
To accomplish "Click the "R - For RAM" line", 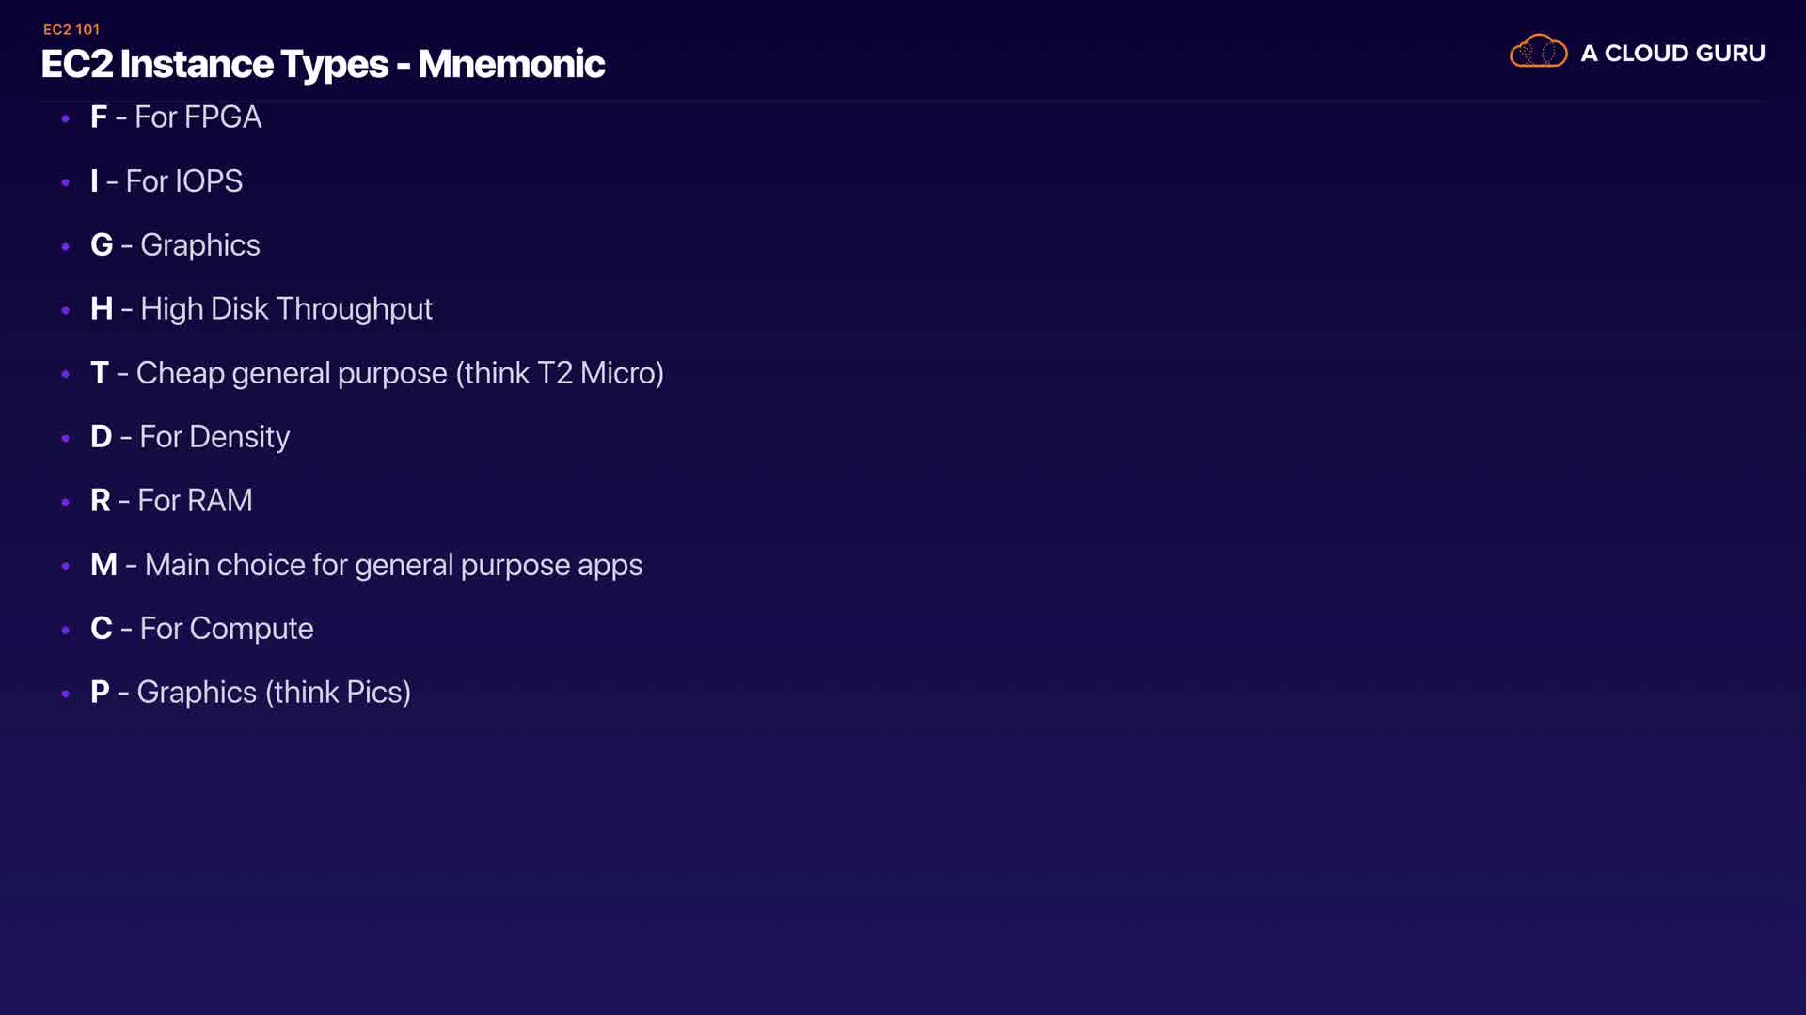I will pyautogui.click(x=171, y=501).
